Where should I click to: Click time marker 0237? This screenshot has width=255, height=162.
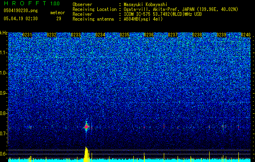point(173,35)
